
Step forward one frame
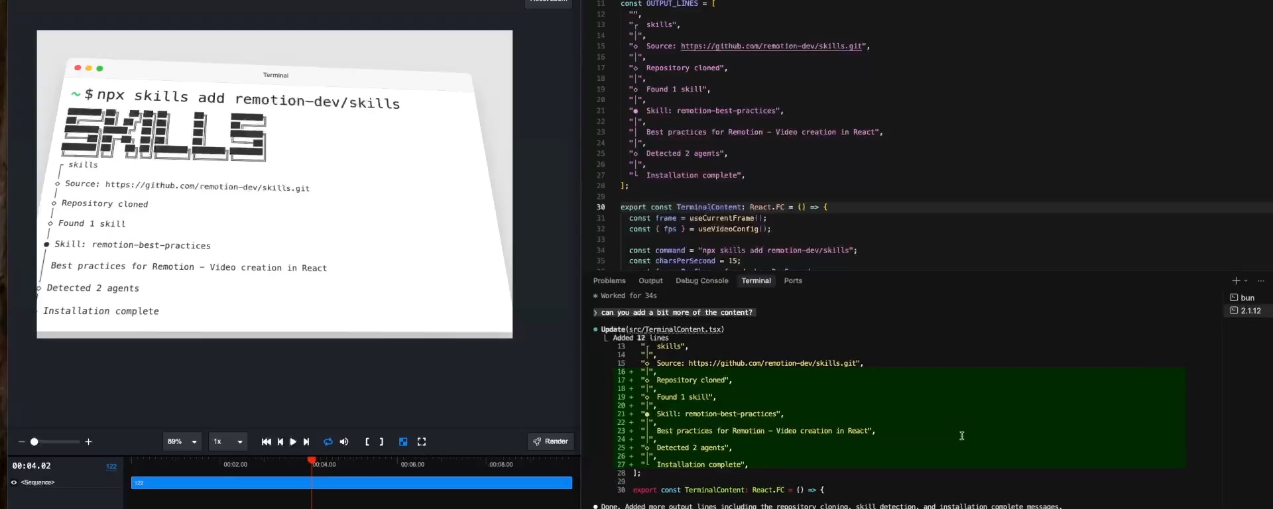click(306, 442)
